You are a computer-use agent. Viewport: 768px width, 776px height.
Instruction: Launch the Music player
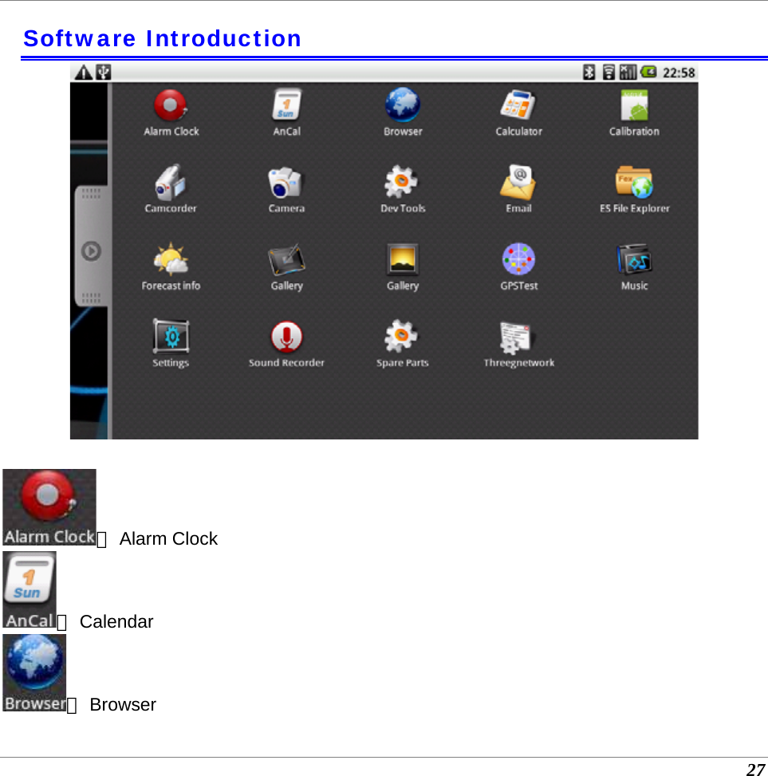click(x=633, y=259)
